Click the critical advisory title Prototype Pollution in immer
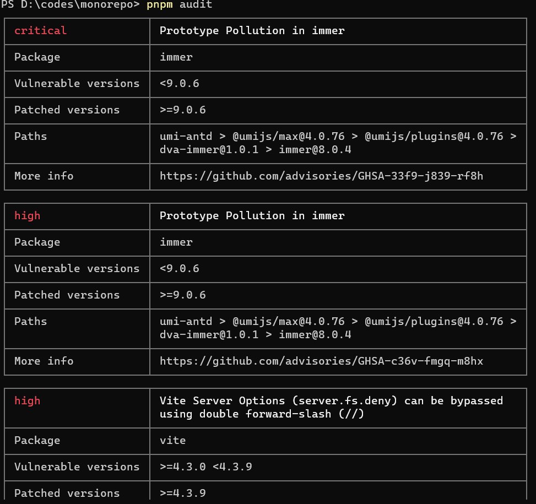536x504 pixels. tap(252, 31)
